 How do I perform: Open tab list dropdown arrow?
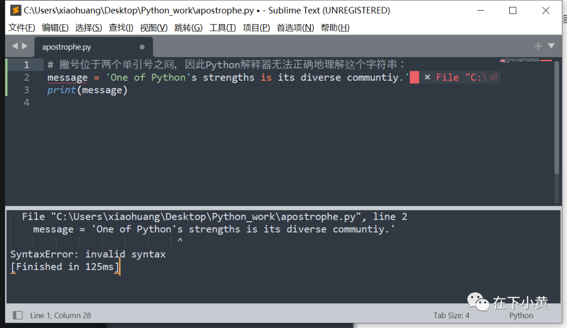point(551,46)
